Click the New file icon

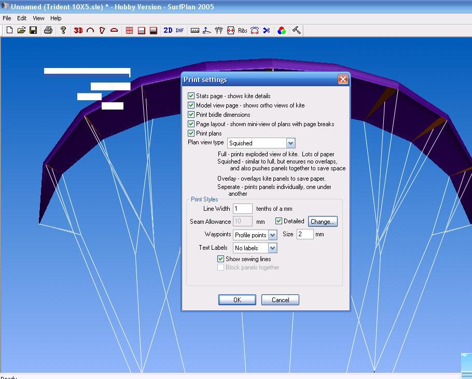(x=9, y=31)
